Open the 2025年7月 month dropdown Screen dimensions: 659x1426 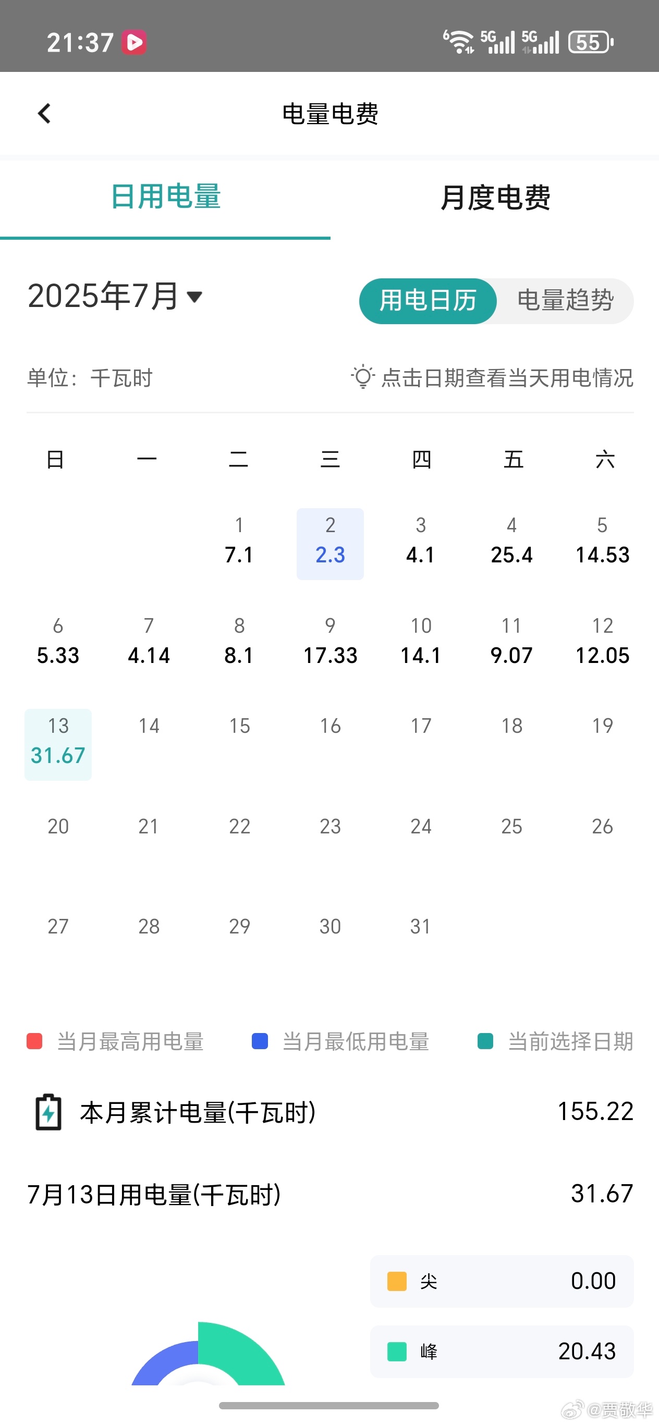click(115, 296)
